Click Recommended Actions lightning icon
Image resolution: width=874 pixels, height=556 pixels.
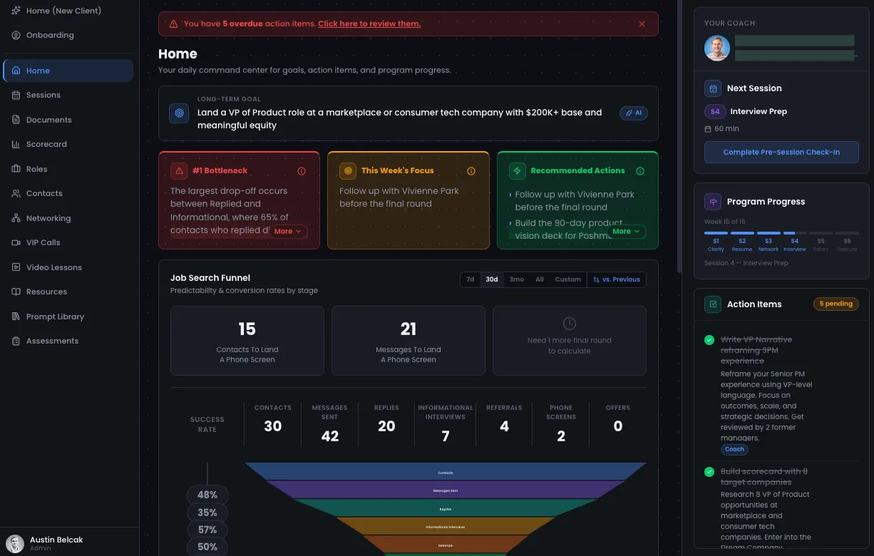coord(518,171)
